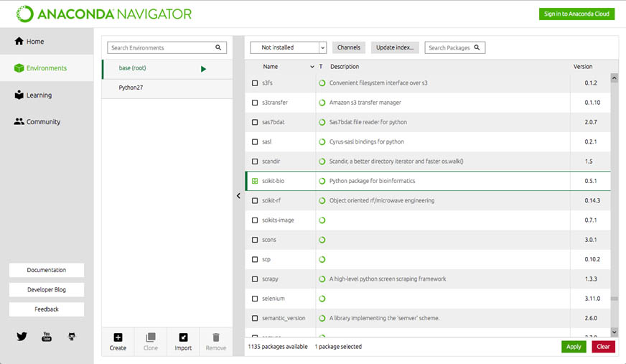Click the package list scrollbar thumb

coord(615,299)
